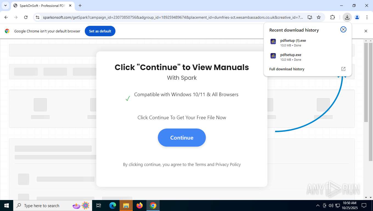Screen dimensions: 373x211
Task: Open the Full download history link
Action: point(287,69)
